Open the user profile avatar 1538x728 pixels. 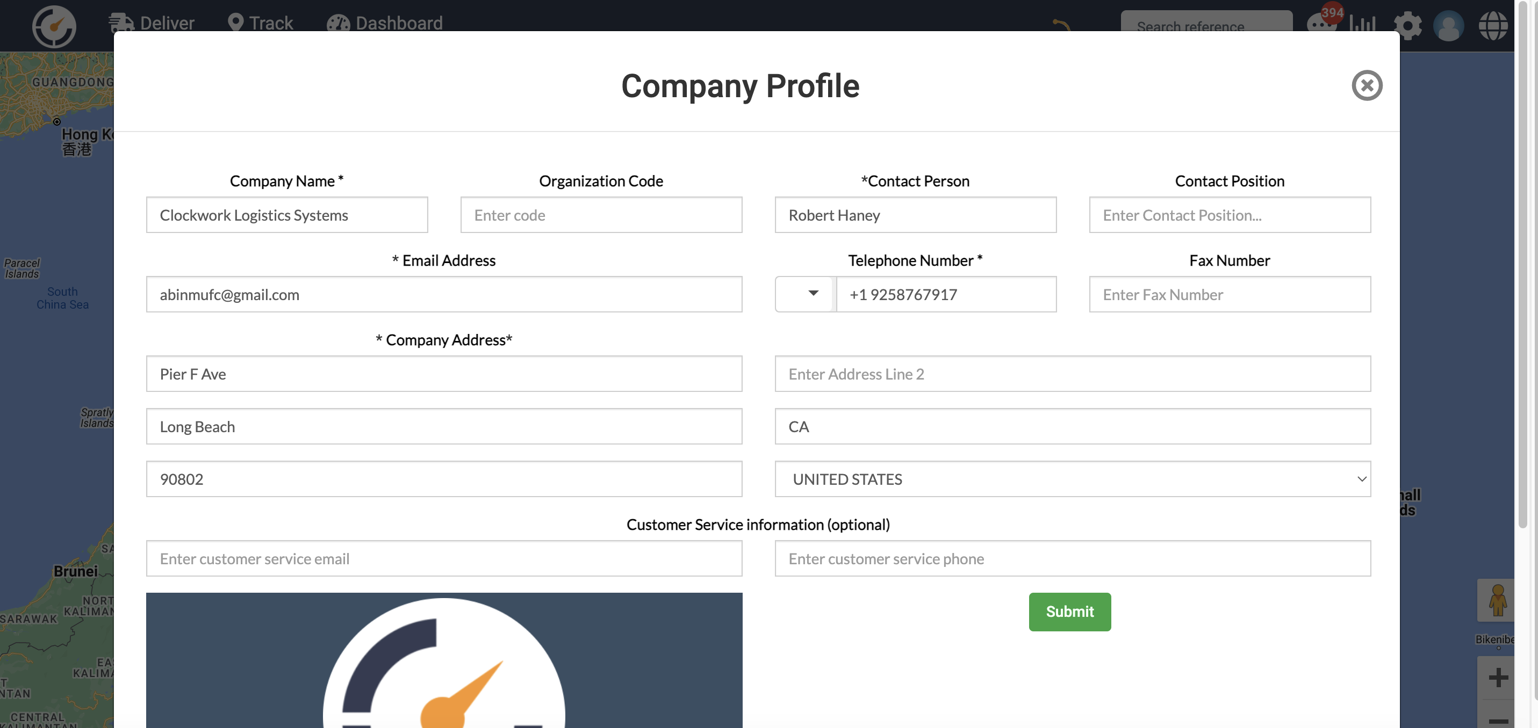pos(1448,26)
